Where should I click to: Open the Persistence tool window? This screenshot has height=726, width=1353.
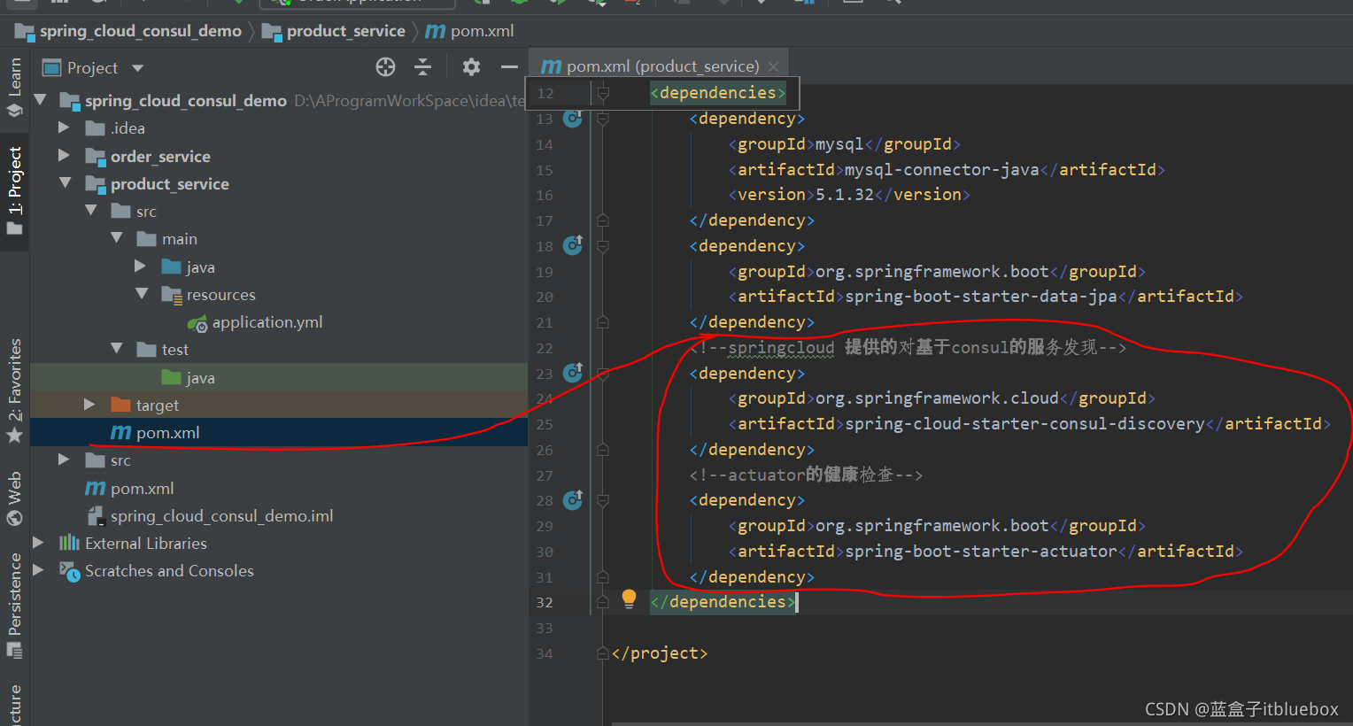14,606
